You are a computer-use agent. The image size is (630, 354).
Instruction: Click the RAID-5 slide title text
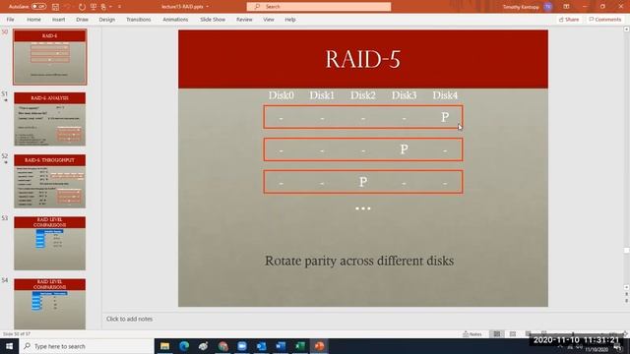pos(363,59)
